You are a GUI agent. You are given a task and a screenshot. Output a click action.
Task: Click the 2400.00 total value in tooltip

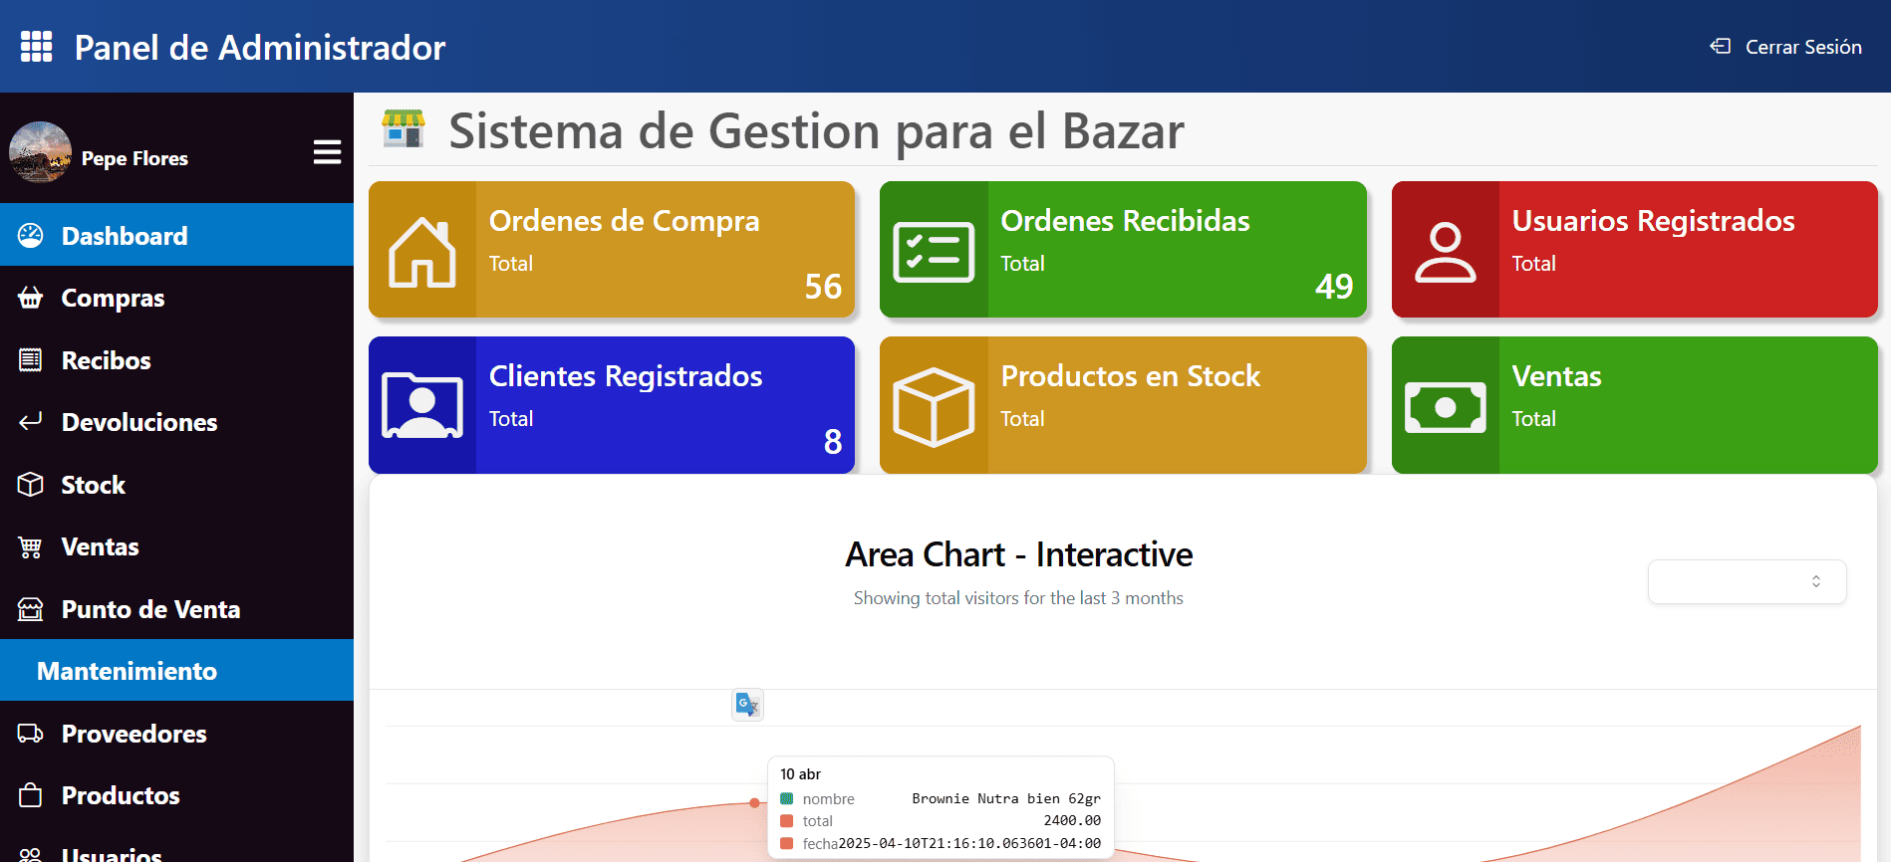1072,820
